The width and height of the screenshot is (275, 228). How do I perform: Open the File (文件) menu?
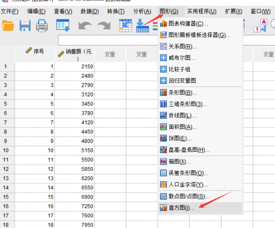point(10,11)
